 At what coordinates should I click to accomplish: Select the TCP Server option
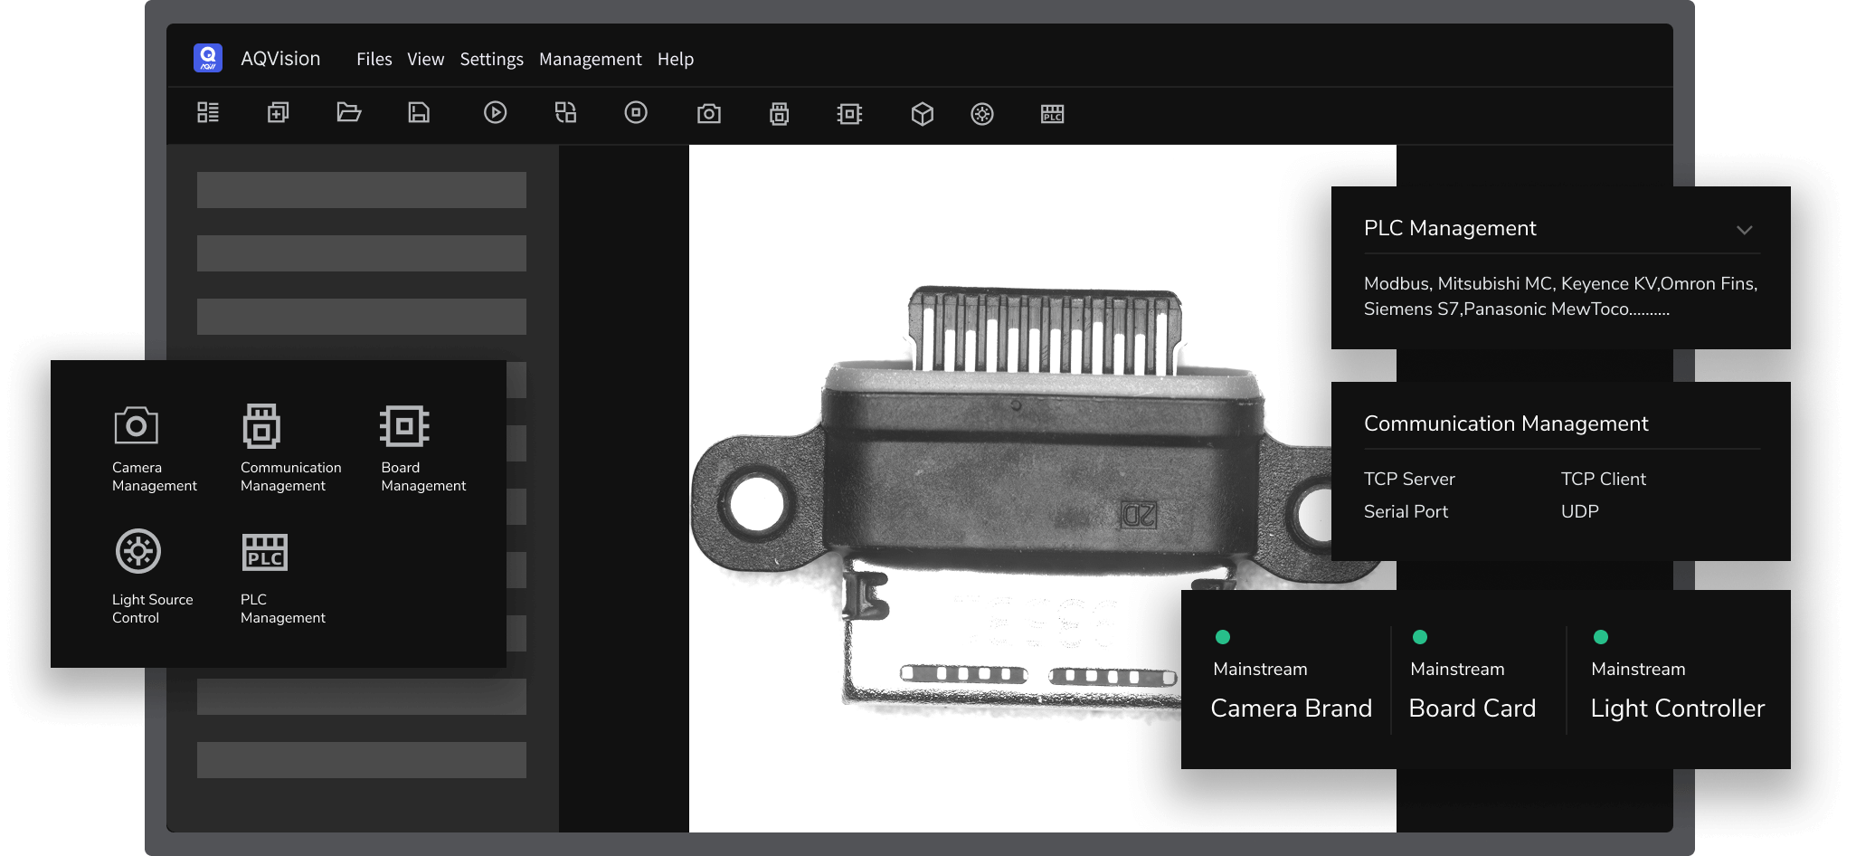(1408, 480)
